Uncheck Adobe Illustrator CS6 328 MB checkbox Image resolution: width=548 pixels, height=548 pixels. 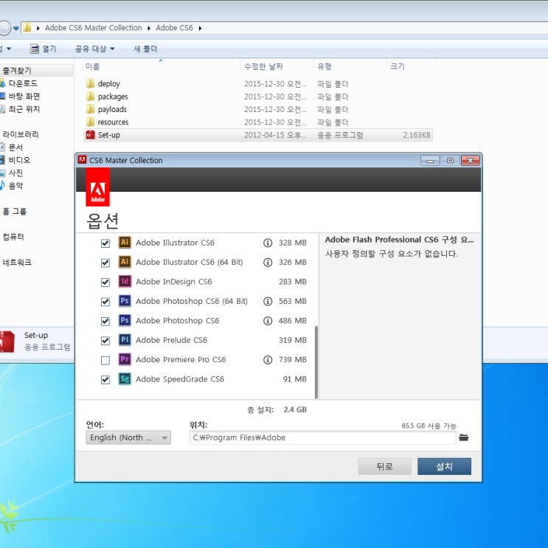click(x=105, y=243)
